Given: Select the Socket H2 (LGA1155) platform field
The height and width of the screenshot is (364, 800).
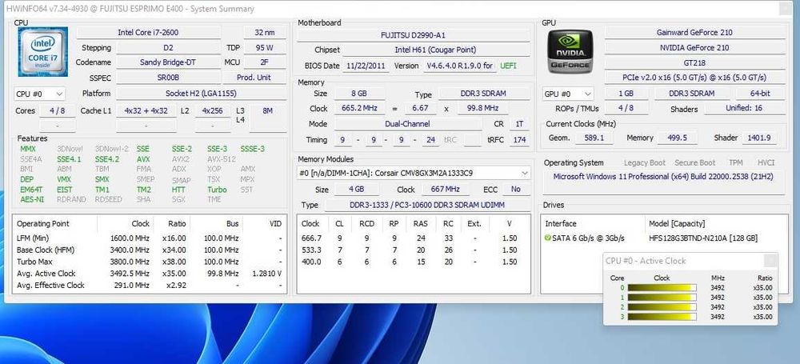Looking at the screenshot, I should click(201, 94).
